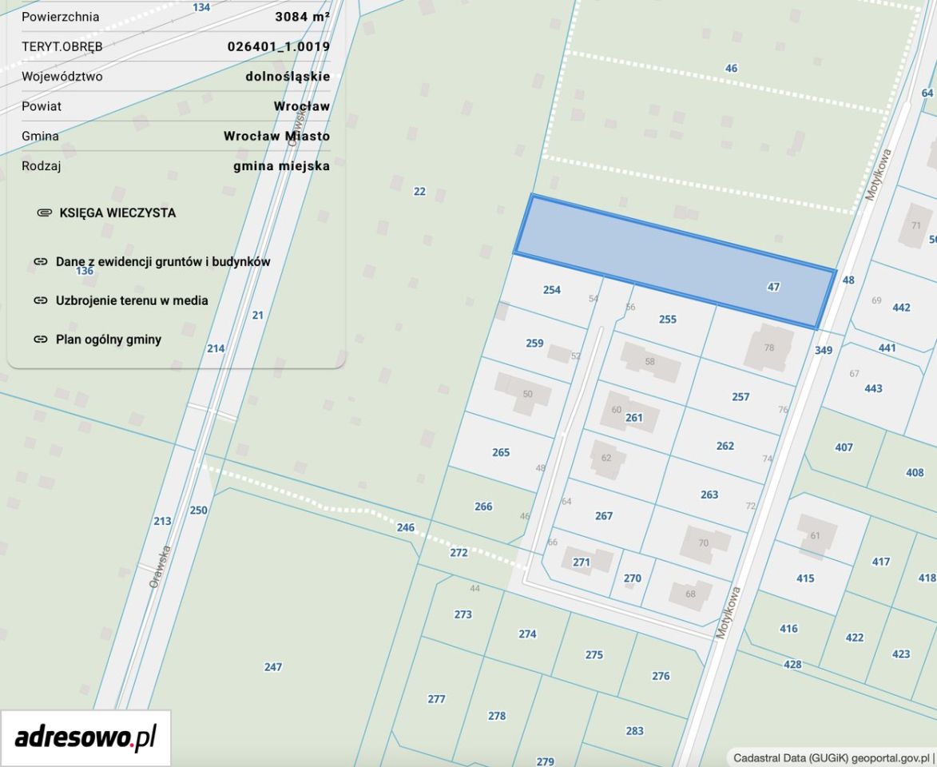Select parcel number 255
Image resolution: width=937 pixels, height=767 pixels.
coord(668,320)
